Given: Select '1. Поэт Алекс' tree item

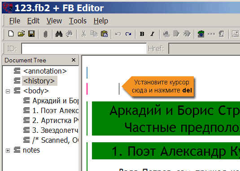Looking at the screenshot, I should tap(56, 110).
